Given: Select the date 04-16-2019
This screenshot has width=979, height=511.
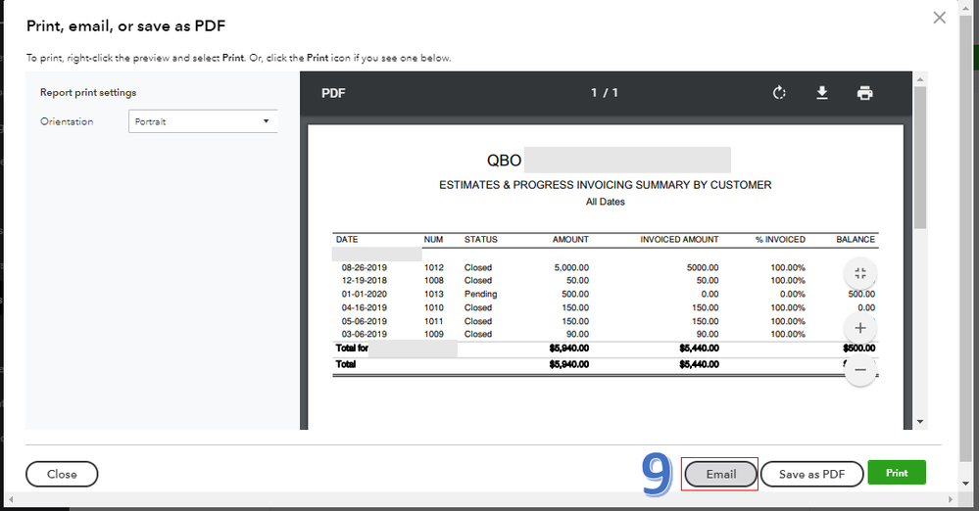Looking at the screenshot, I should tap(364, 308).
